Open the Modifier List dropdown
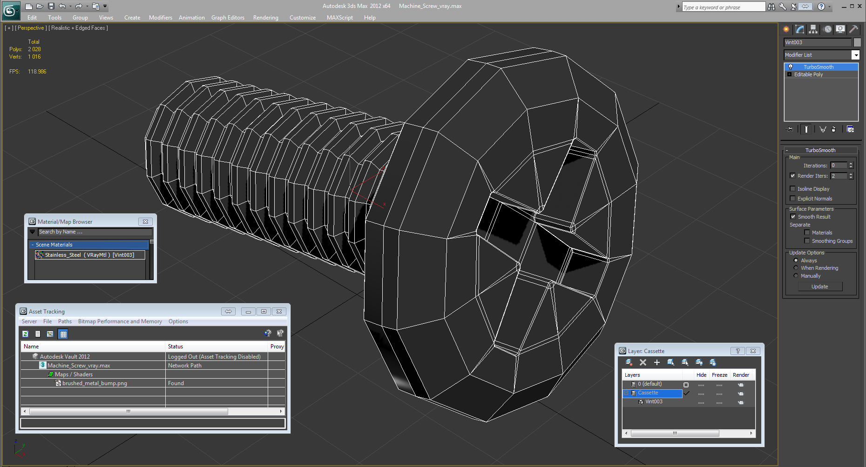Viewport: 866px width, 467px height. 855,55
